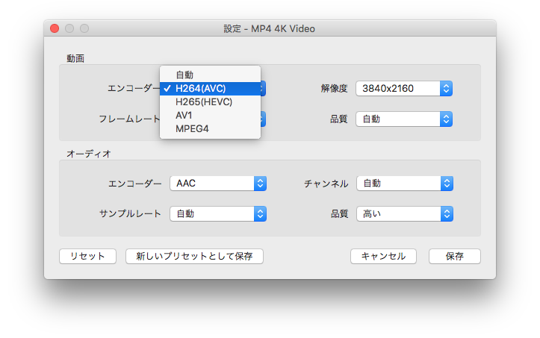The height and width of the screenshot is (338, 540).
Task: Click the 保存 button
Action: (454, 257)
